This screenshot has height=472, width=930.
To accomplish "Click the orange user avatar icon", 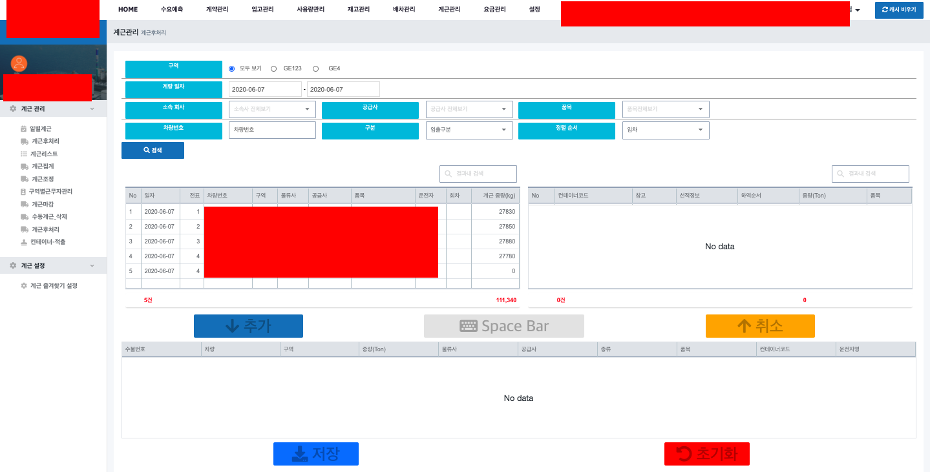I will point(19,63).
